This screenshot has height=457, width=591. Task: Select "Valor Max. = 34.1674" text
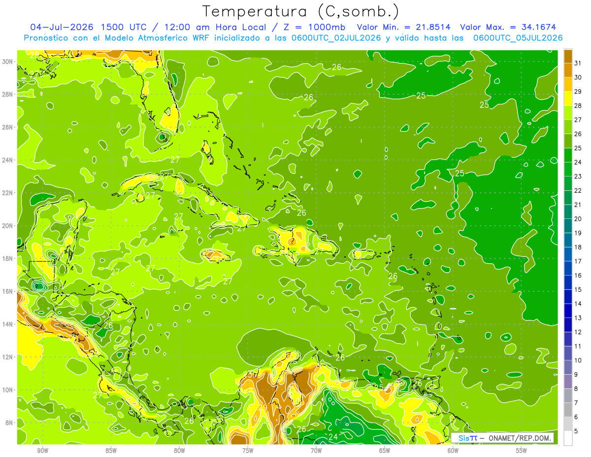pyautogui.click(x=507, y=27)
